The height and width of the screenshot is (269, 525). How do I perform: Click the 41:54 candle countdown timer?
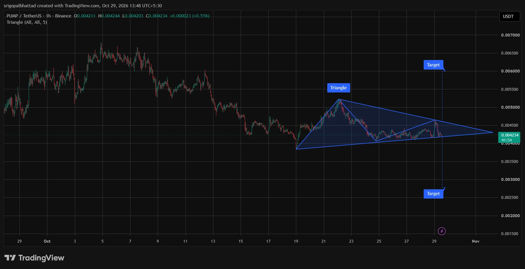pyautogui.click(x=506, y=140)
